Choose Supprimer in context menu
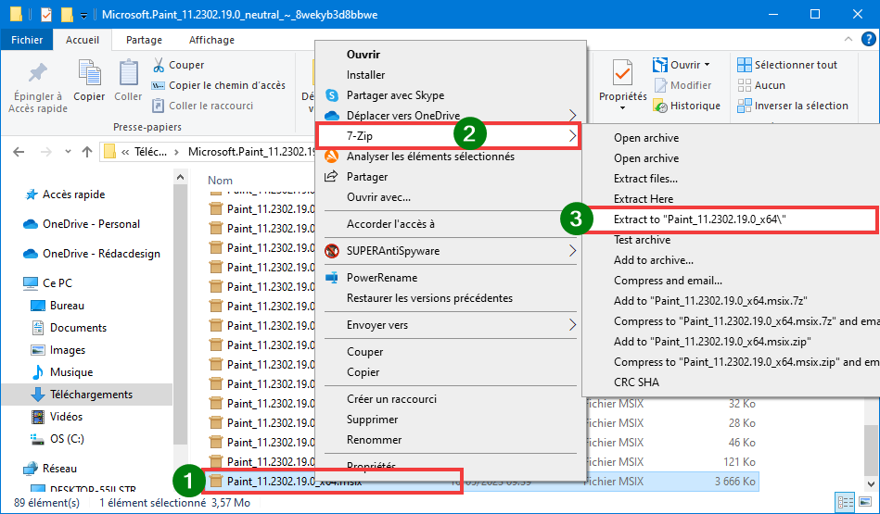The image size is (880, 514). pyautogui.click(x=451, y=420)
